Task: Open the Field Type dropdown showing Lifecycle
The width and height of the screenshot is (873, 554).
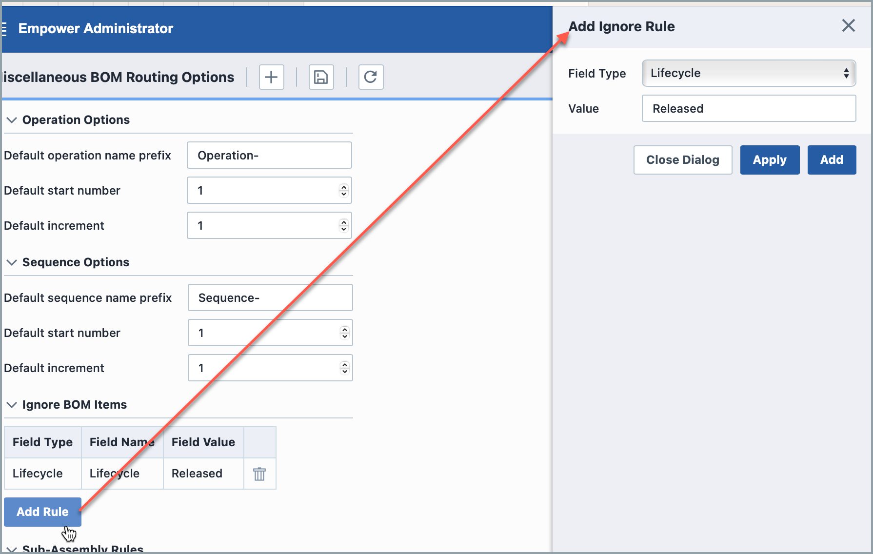Action: coord(748,73)
